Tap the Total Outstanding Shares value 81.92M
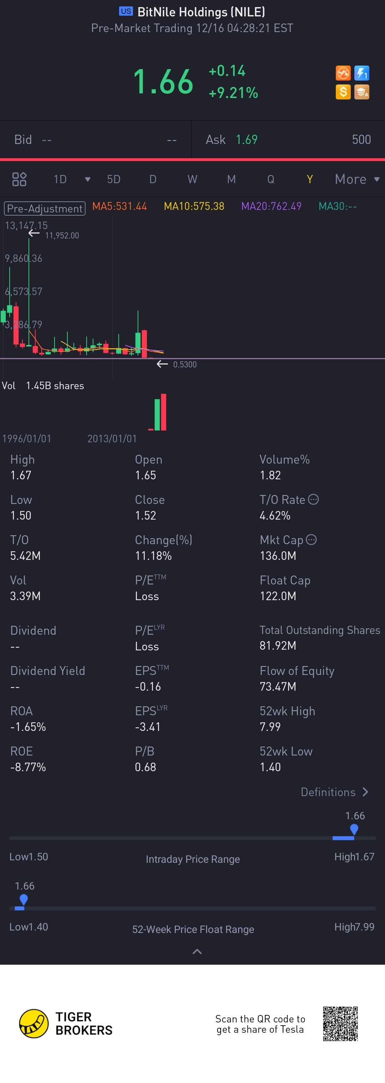 pos(278,645)
